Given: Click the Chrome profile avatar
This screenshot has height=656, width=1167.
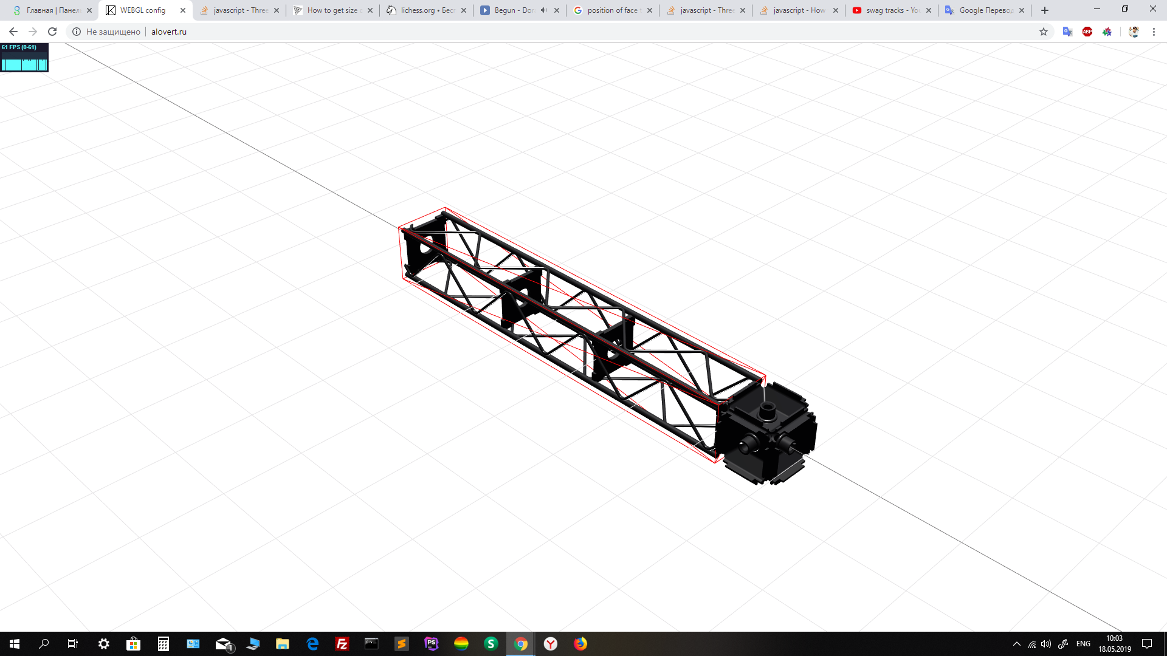Looking at the screenshot, I should pyautogui.click(x=1134, y=32).
